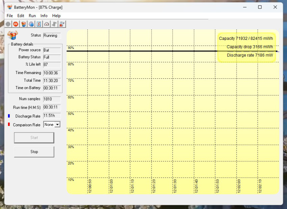287x209 pixels.
Task: Click the checklist clipboard toolbar icon
Action: 39,24
